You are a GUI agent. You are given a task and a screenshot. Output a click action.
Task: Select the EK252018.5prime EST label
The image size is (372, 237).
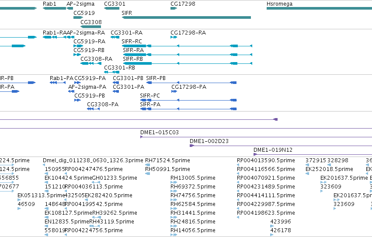click(329, 169)
